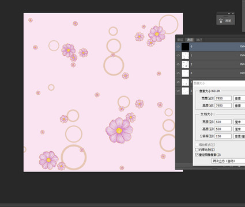The image size is (245, 207).
Task: Close the floating brush panel
Action: (x=233, y=14)
